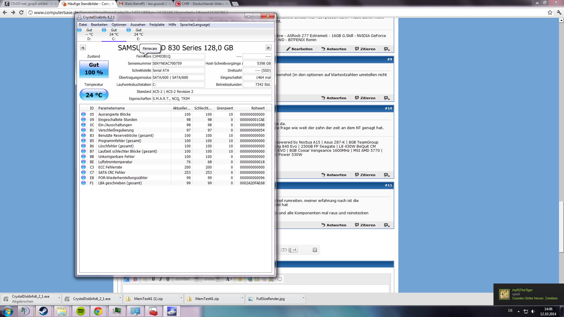The image size is (564, 317).
Task: Go to previous disk with left arrow
Action: click(x=83, y=48)
